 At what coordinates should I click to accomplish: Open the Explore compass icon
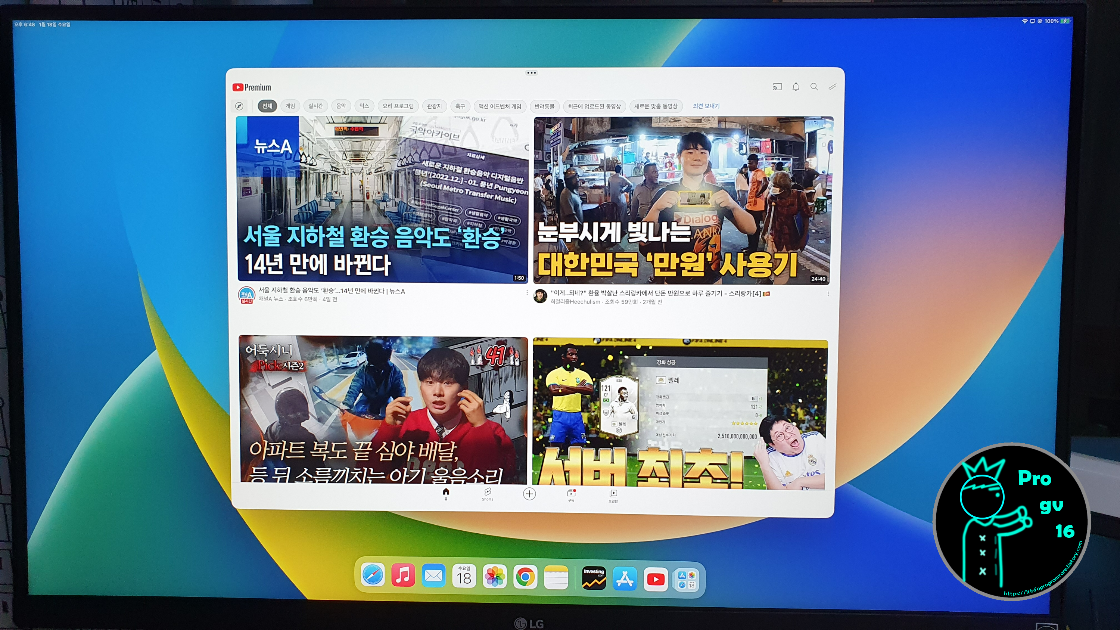point(239,106)
